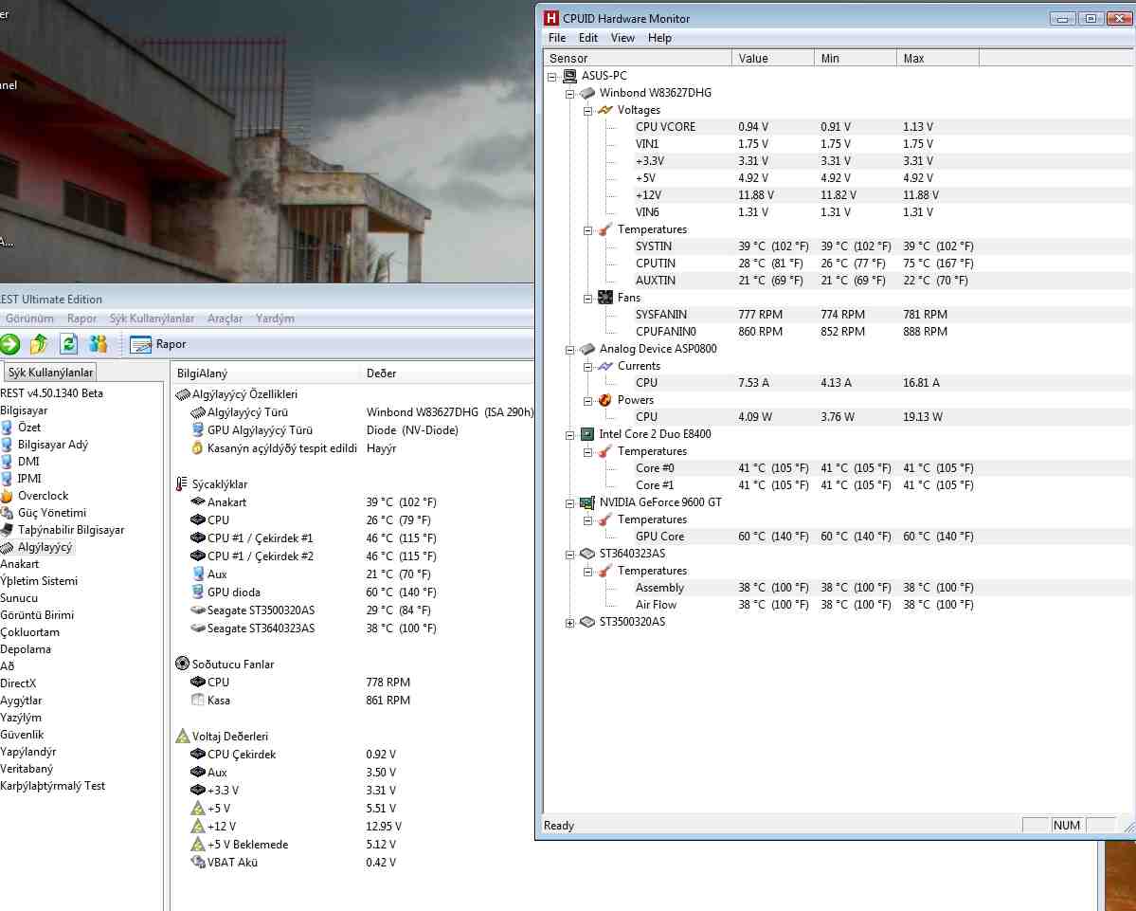Click the Deðer column header in EVEREST

[x=447, y=374]
